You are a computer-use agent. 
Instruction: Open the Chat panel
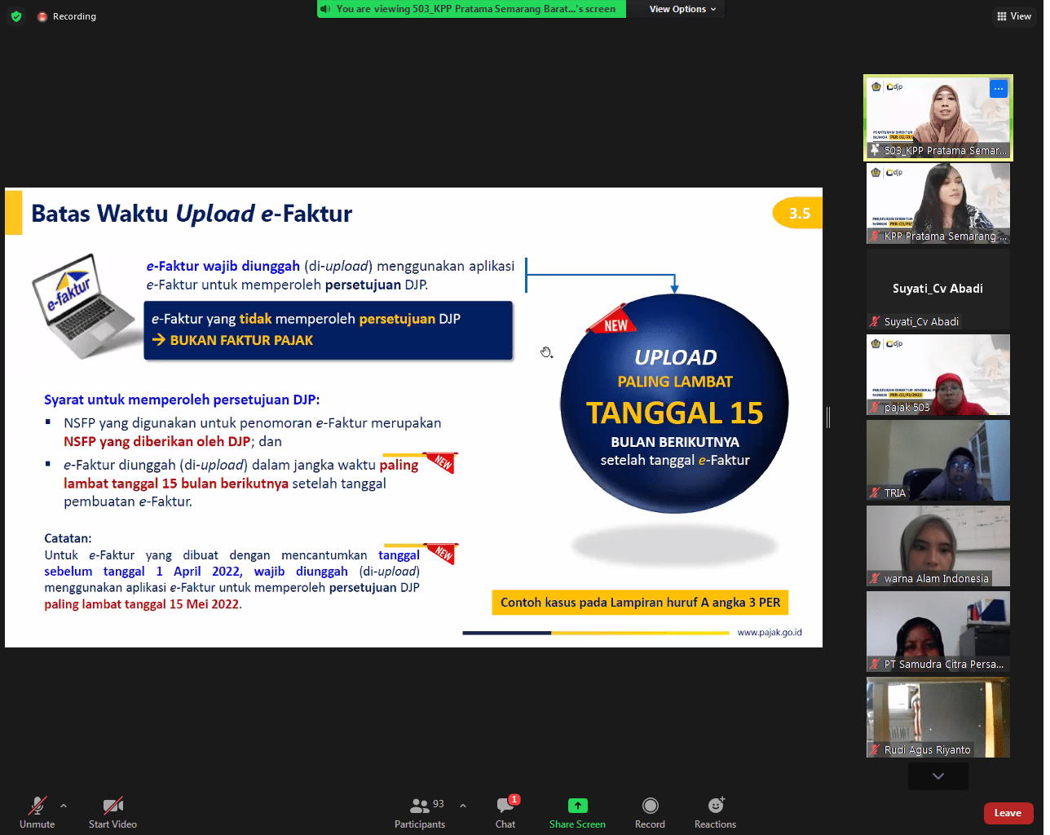(505, 811)
